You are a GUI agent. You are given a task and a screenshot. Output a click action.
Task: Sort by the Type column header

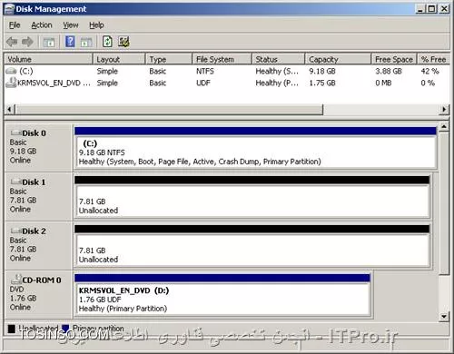(169, 59)
